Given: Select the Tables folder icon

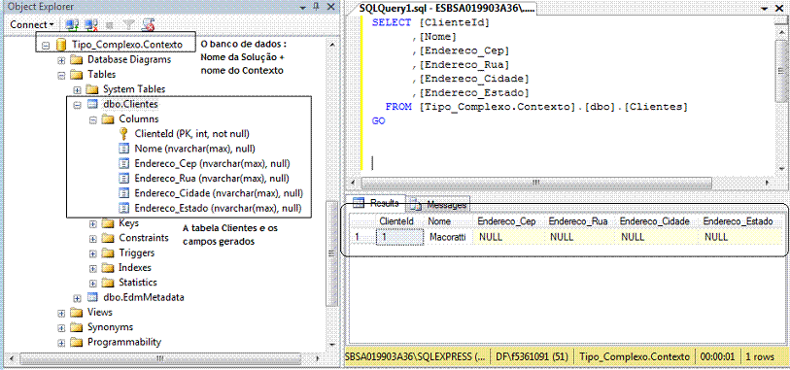Looking at the screenshot, I should pyautogui.click(x=77, y=75).
